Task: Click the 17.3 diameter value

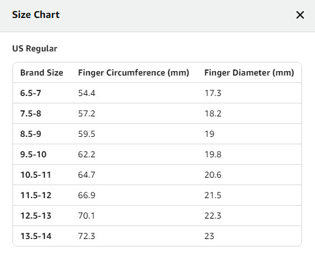Action: click(213, 93)
